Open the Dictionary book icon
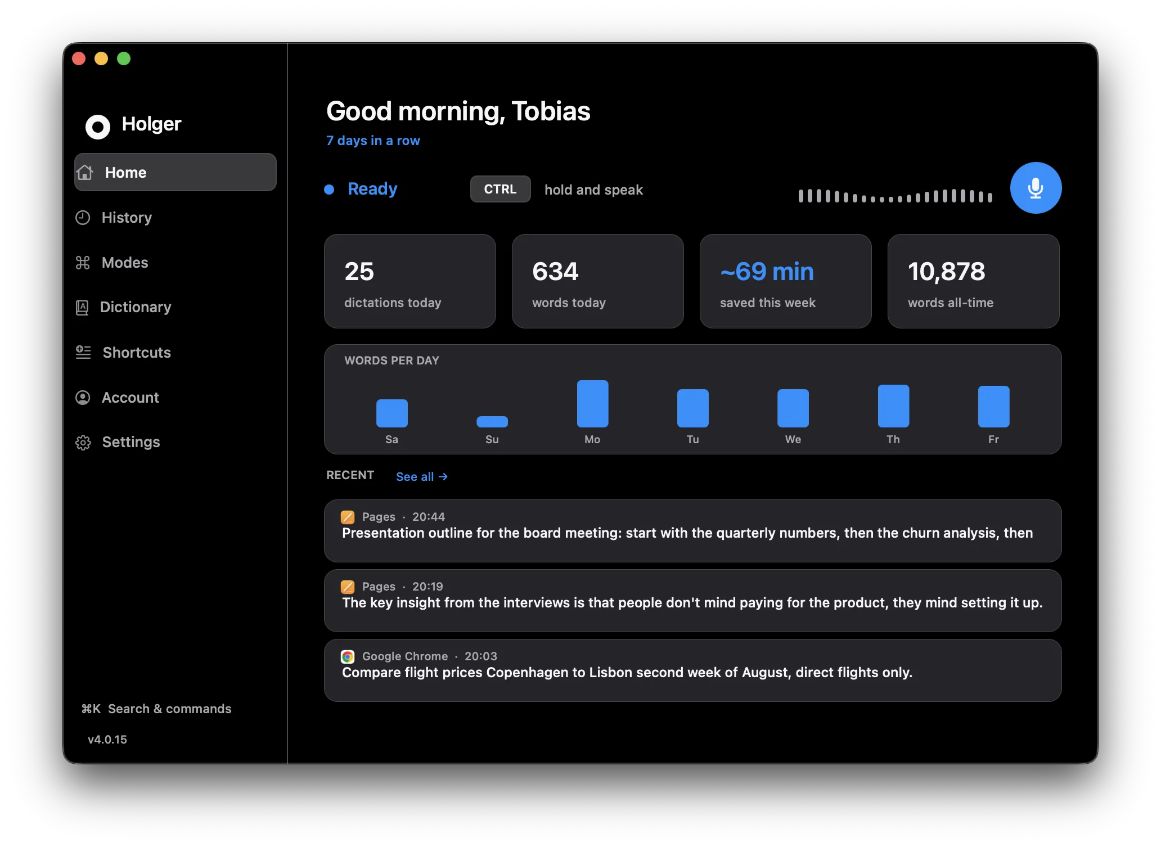The height and width of the screenshot is (847, 1161). coord(82,307)
